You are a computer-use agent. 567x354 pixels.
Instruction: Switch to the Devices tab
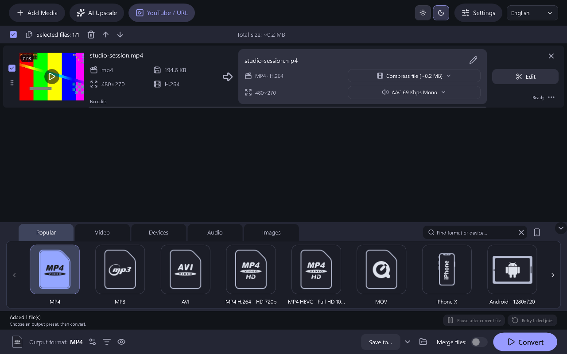[x=159, y=232]
